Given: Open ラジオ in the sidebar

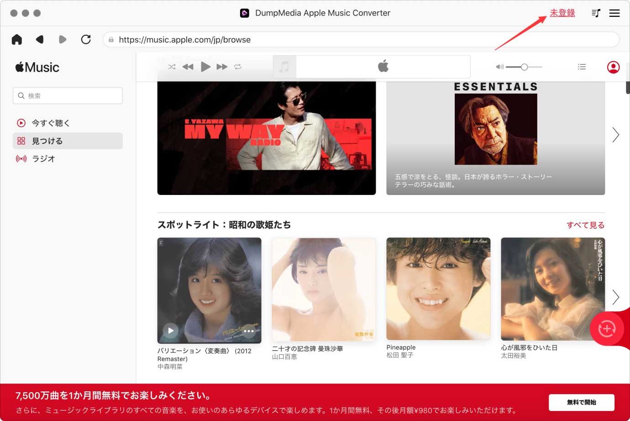Looking at the screenshot, I should [x=68, y=159].
